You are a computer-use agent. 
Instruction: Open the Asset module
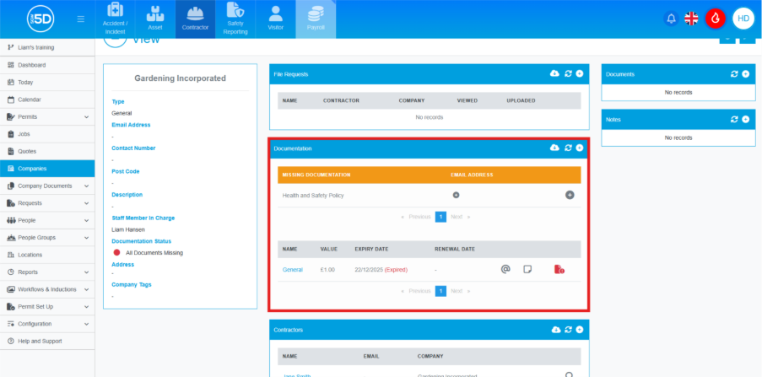155,19
